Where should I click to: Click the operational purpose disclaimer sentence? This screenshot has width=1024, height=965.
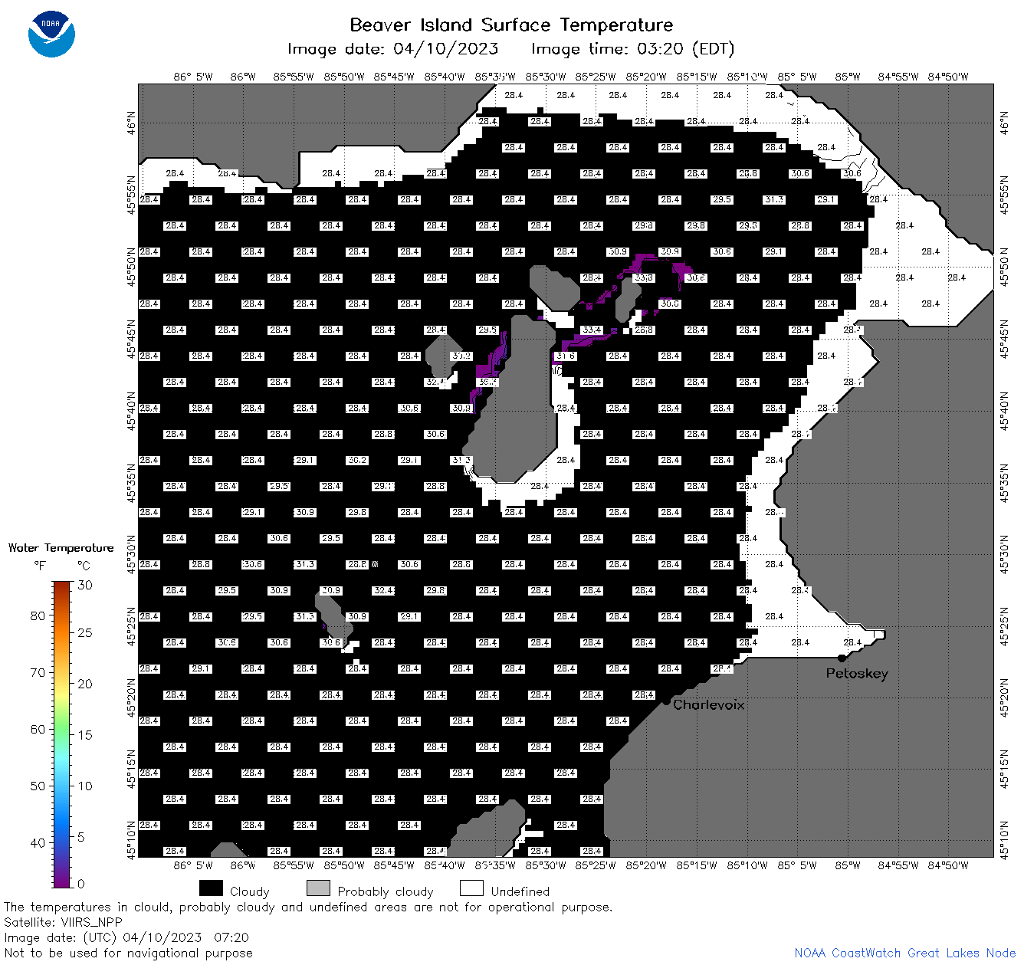pyautogui.click(x=308, y=907)
